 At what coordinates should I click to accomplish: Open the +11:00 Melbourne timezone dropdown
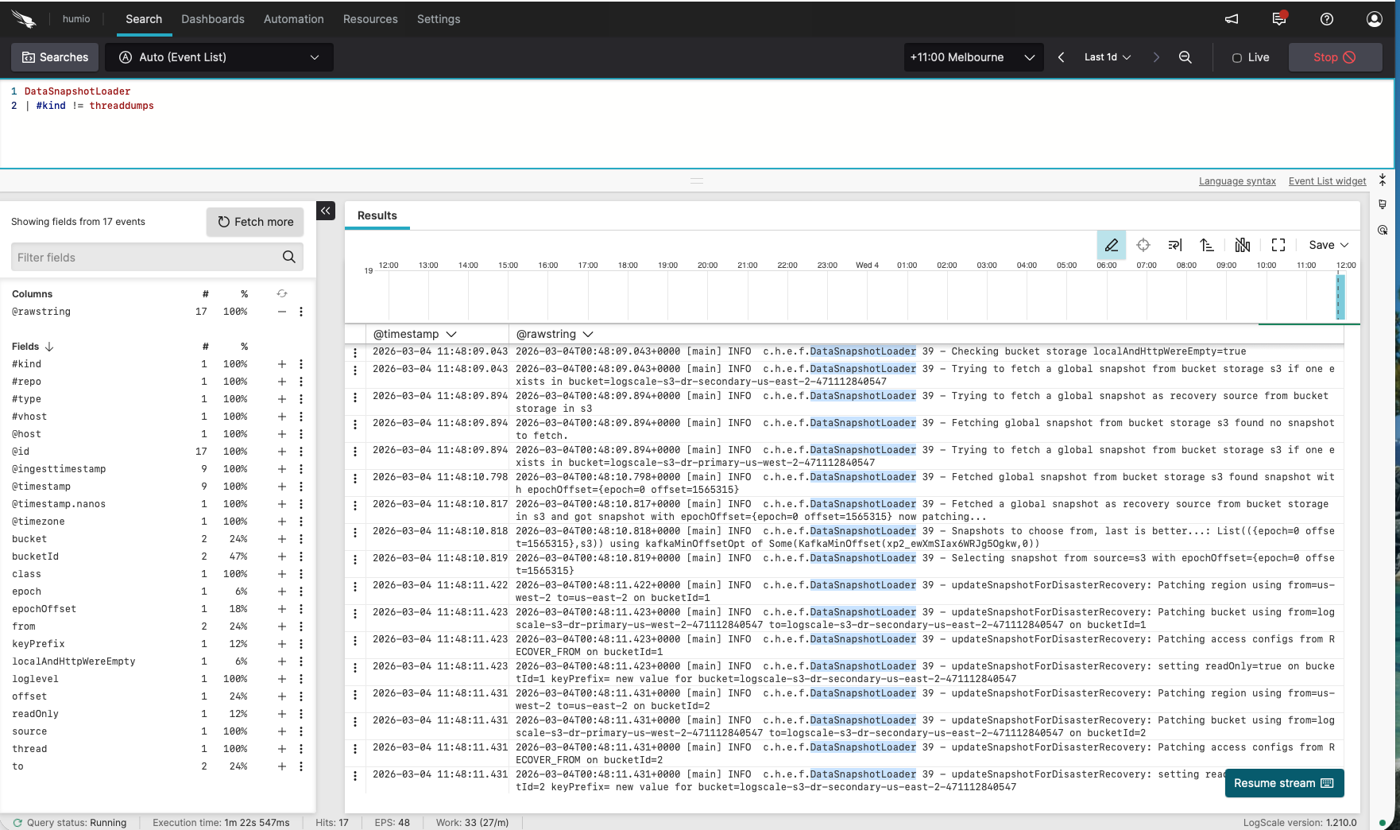tap(973, 57)
